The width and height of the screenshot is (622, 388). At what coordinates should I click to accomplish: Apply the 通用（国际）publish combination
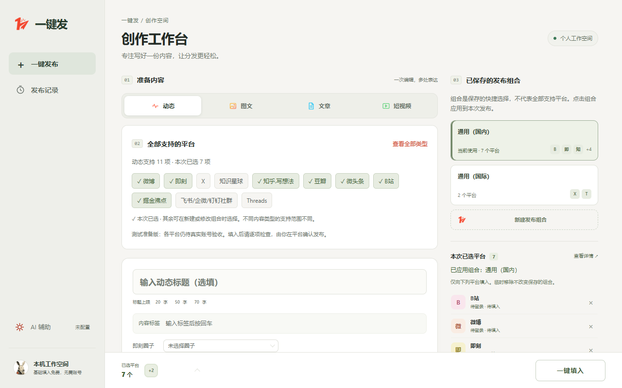[524, 185]
